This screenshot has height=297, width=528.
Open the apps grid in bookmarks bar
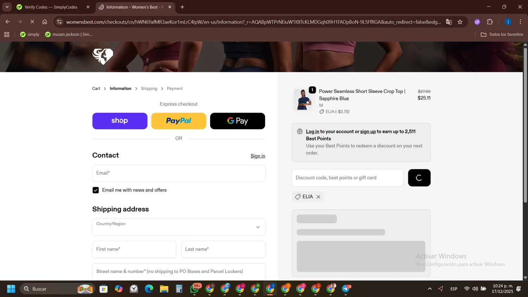point(7,34)
